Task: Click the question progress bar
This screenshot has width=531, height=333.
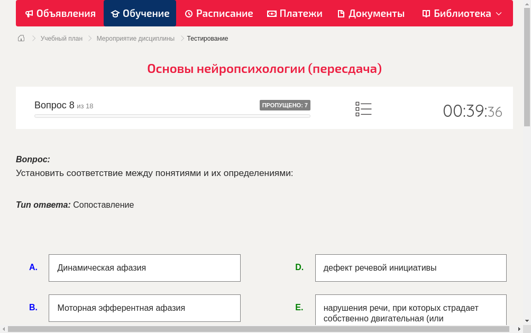Action: [x=172, y=116]
